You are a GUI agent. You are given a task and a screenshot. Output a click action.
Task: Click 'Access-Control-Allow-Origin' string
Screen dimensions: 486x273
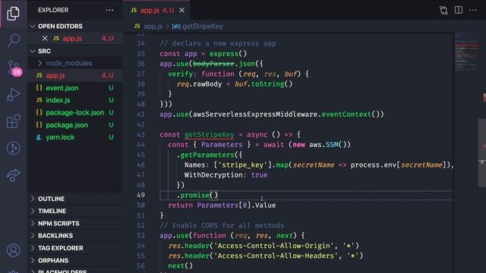(273, 246)
